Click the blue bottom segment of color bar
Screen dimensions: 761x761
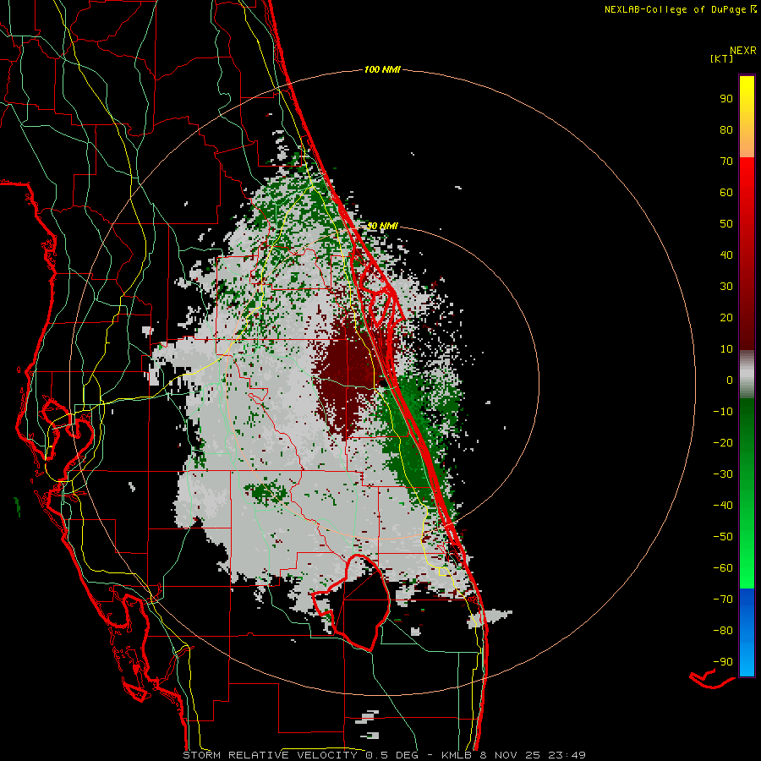coord(747,632)
